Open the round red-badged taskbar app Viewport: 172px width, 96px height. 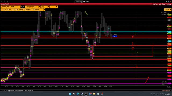[x=102, y=94]
